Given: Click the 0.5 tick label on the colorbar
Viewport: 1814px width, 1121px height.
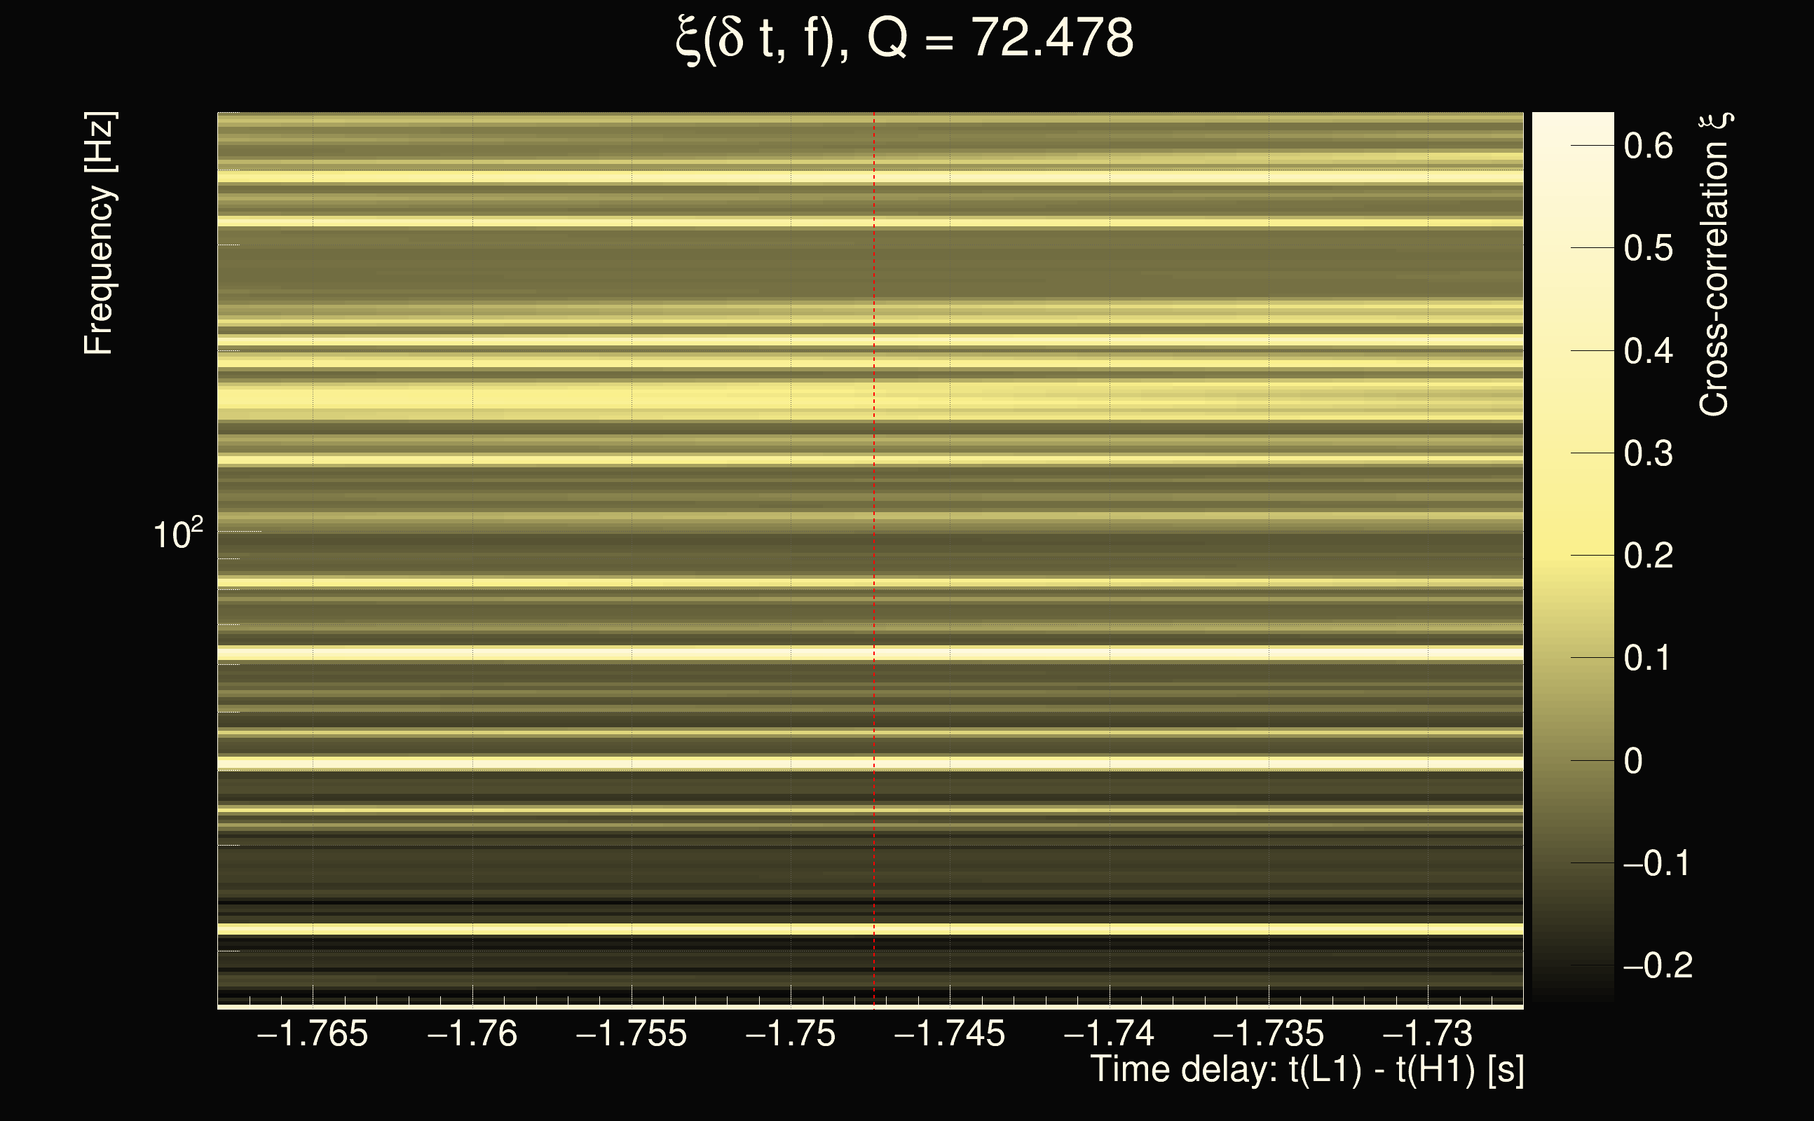Looking at the screenshot, I should tap(1648, 248).
